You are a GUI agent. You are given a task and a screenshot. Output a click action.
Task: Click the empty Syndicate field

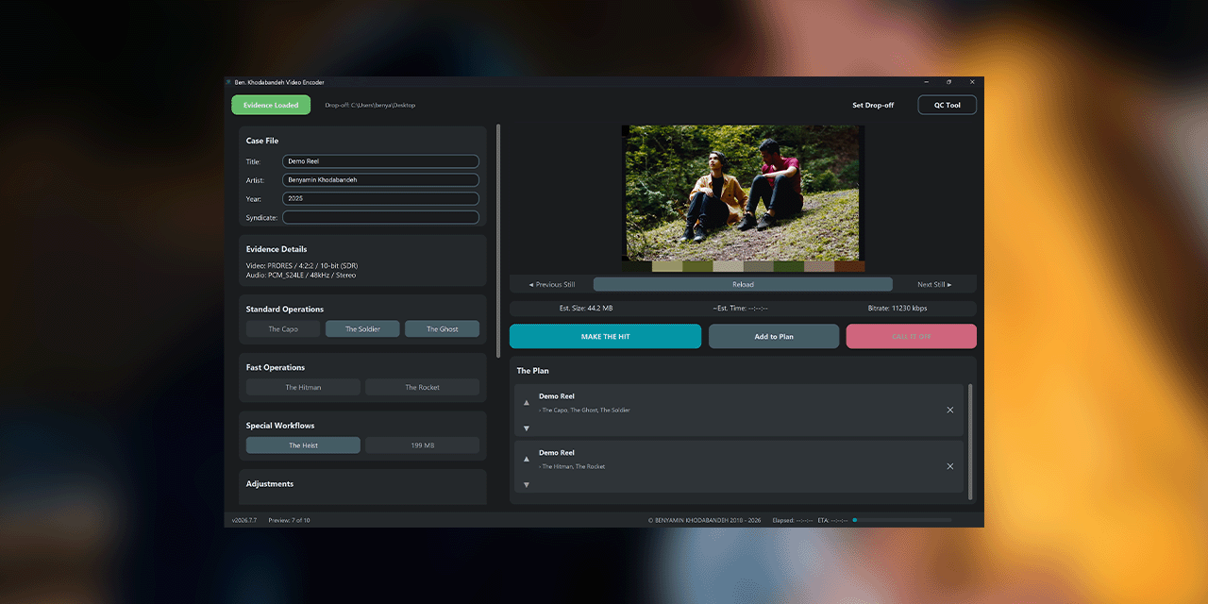click(380, 217)
